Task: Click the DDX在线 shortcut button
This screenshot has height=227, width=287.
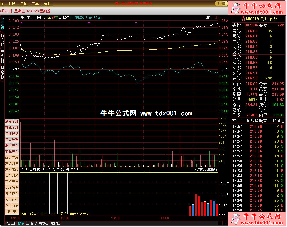Action: (12, 158)
